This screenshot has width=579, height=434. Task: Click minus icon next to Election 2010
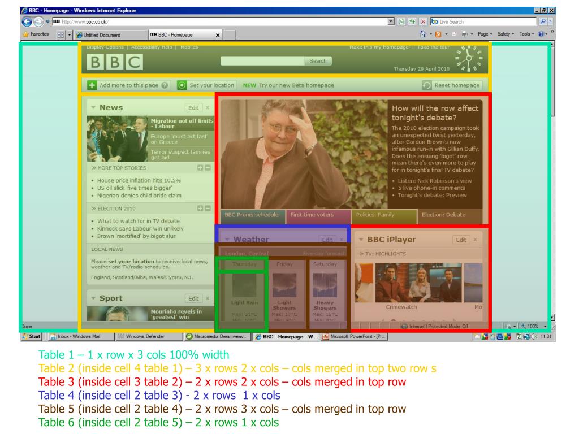208,209
